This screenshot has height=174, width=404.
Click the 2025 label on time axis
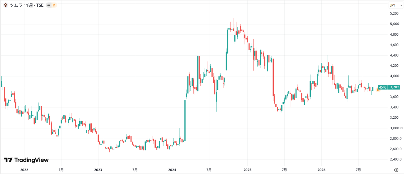click(x=247, y=170)
